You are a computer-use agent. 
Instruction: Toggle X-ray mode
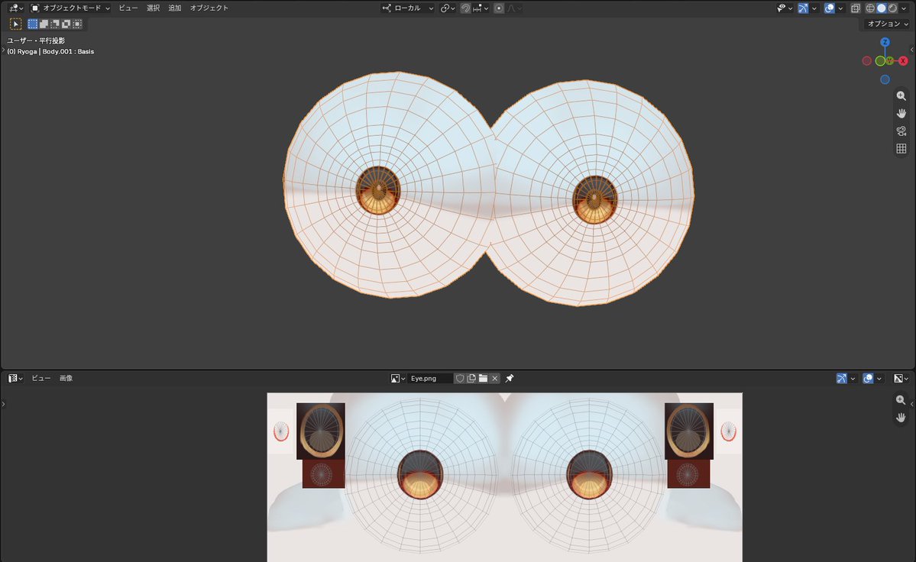(x=855, y=8)
